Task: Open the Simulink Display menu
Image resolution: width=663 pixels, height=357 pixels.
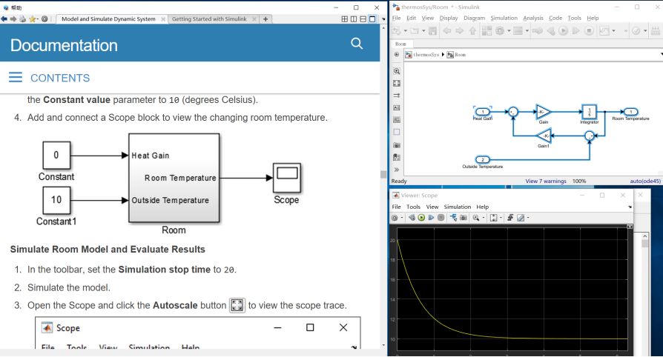Action: (449, 19)
